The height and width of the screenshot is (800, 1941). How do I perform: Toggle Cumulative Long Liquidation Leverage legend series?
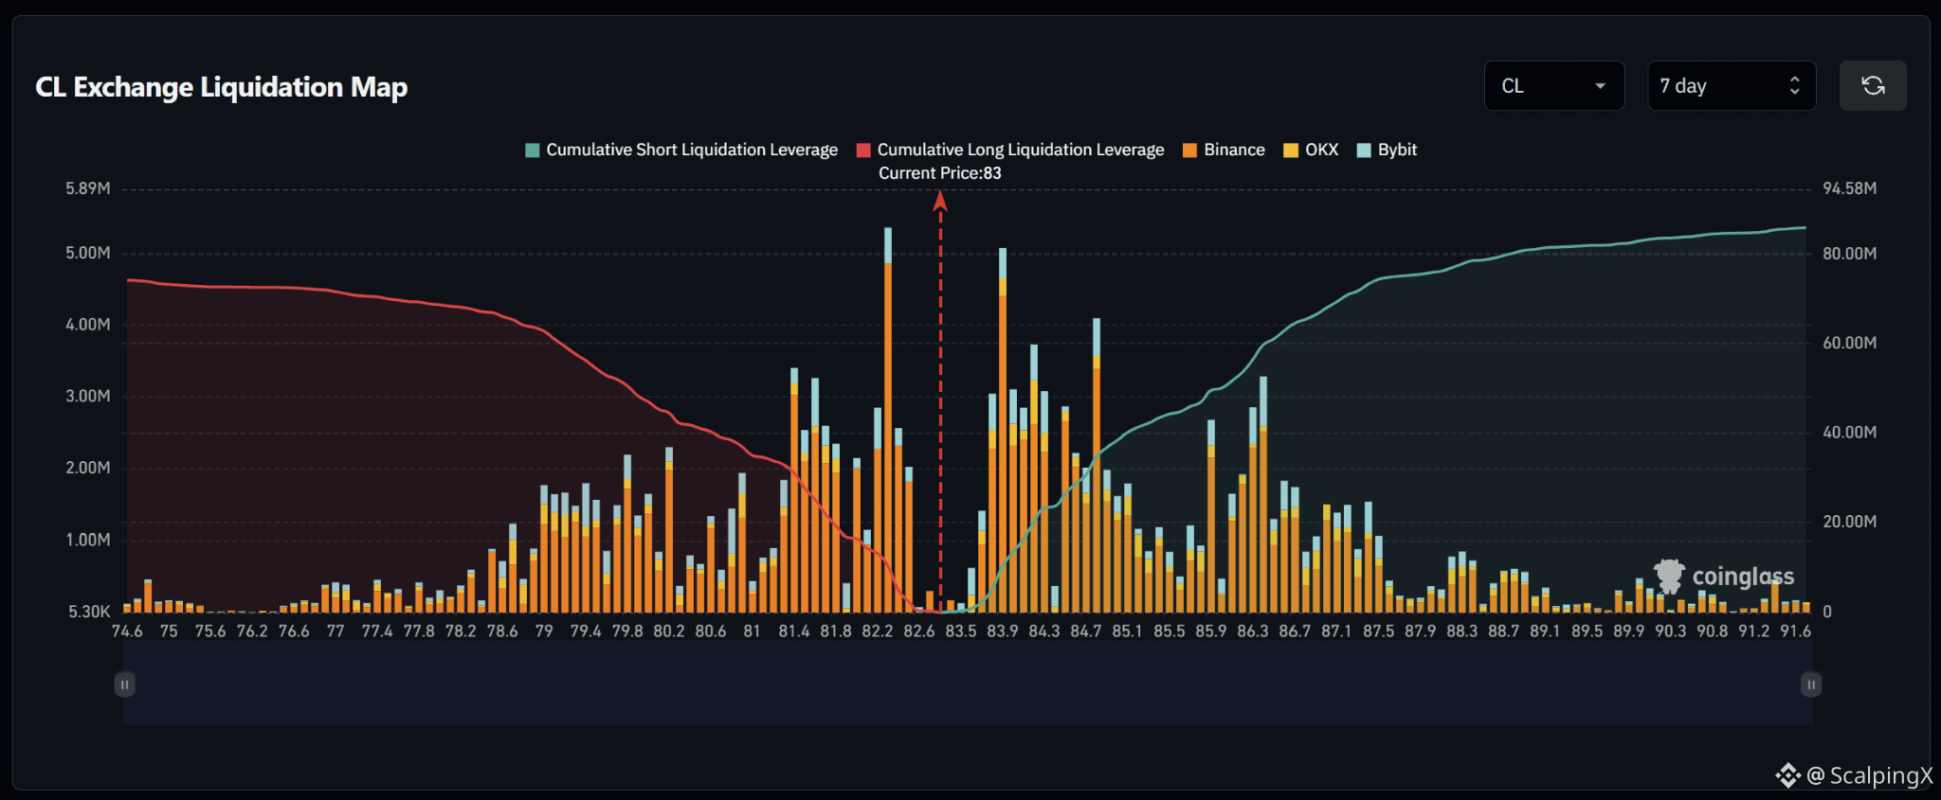(1010, 150)
